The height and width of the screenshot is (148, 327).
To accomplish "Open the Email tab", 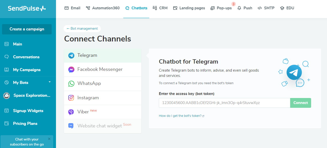I will [72, 8].
